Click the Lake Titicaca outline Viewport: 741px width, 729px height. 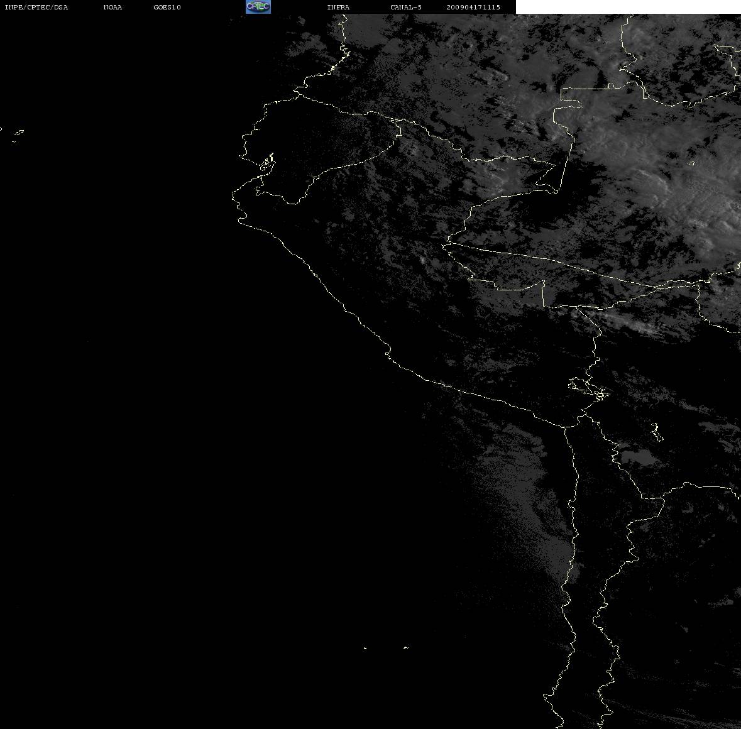589,389
